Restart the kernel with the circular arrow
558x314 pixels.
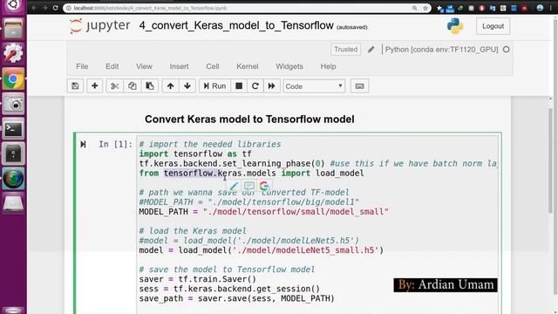[x=255, y=86]
